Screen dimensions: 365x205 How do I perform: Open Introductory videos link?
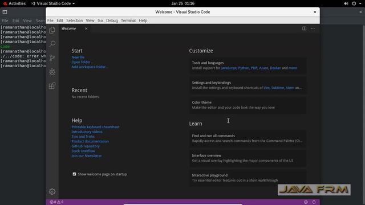tap(87, 132)
